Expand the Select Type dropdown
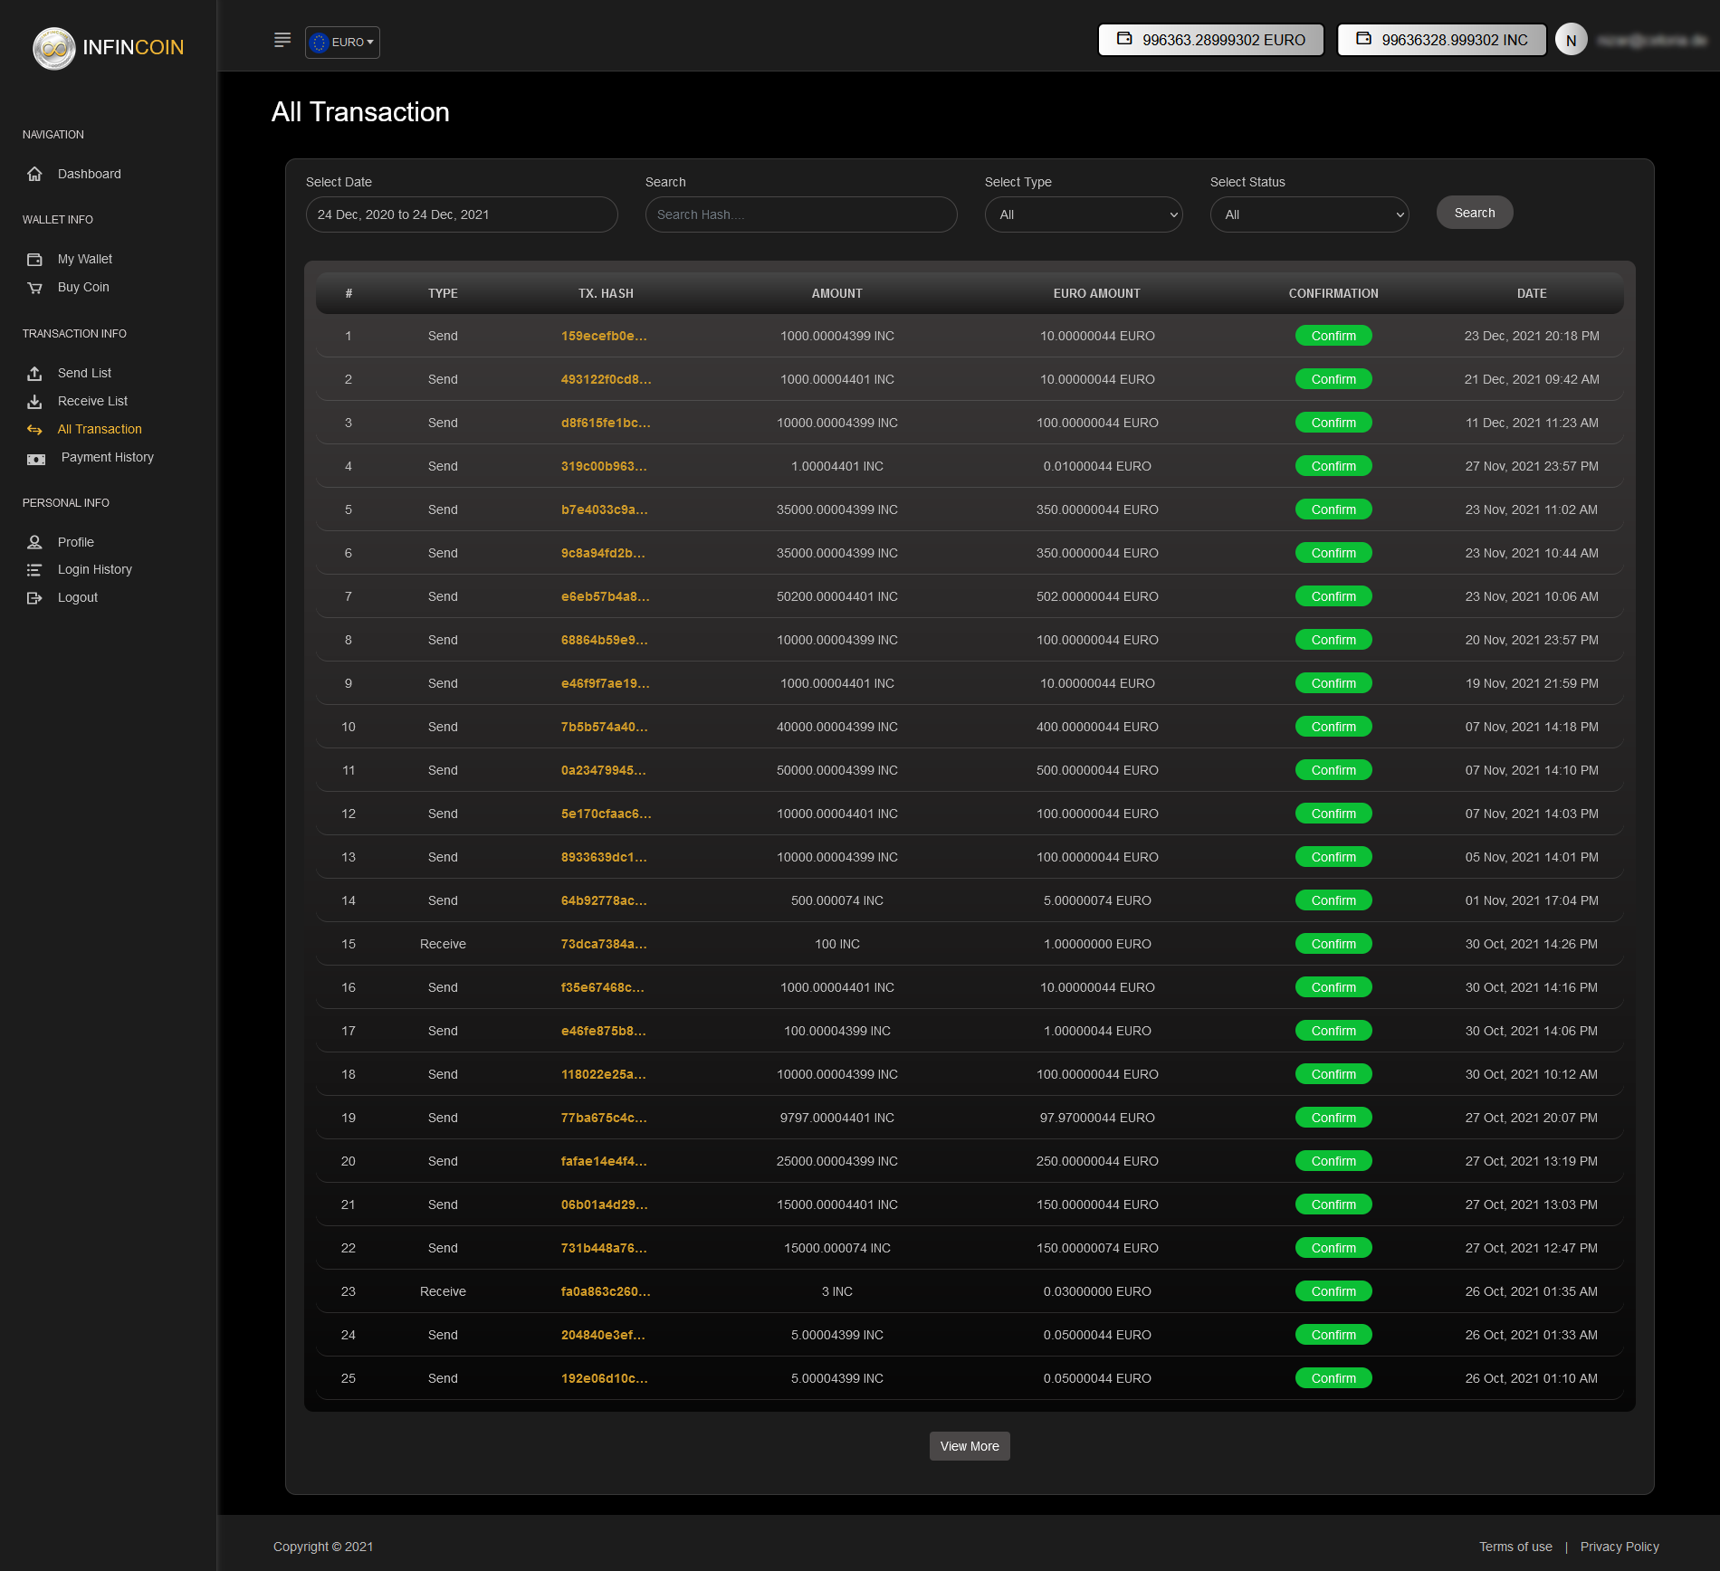The width and height of the screenshot is (1720, 1571). pos(1083,215)
